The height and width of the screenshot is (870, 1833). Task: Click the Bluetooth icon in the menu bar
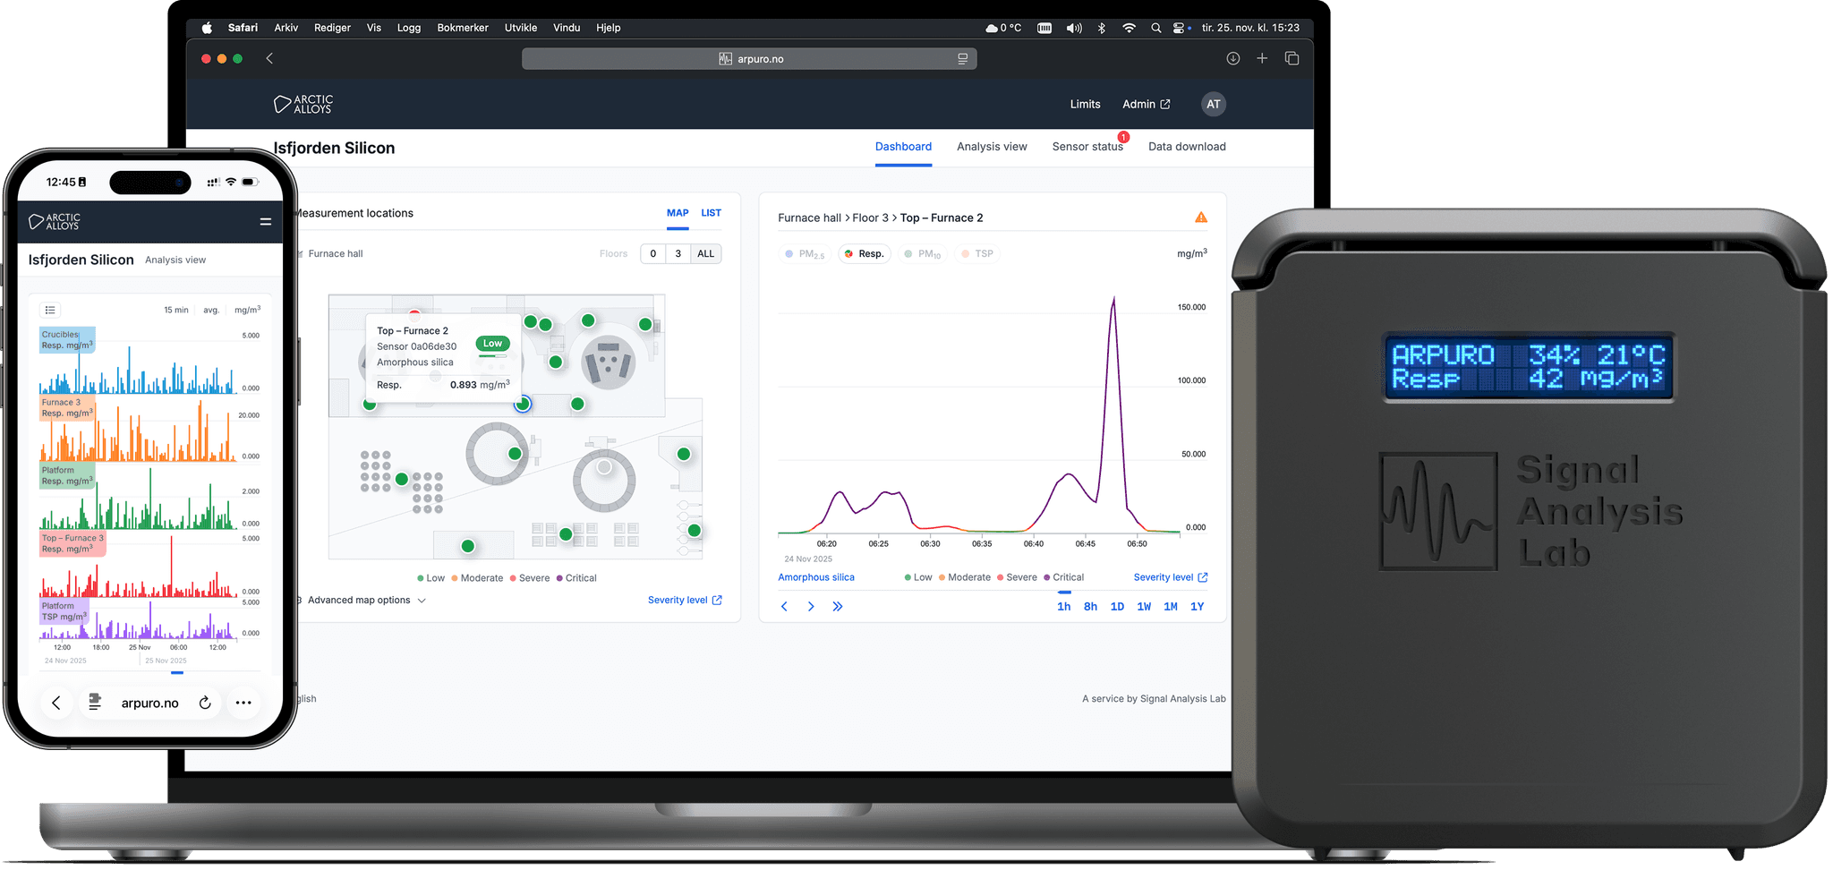pyautogui.click(x=1102, y=28)
